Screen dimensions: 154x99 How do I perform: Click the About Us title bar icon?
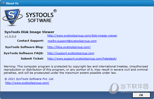[x=3, y=3]
